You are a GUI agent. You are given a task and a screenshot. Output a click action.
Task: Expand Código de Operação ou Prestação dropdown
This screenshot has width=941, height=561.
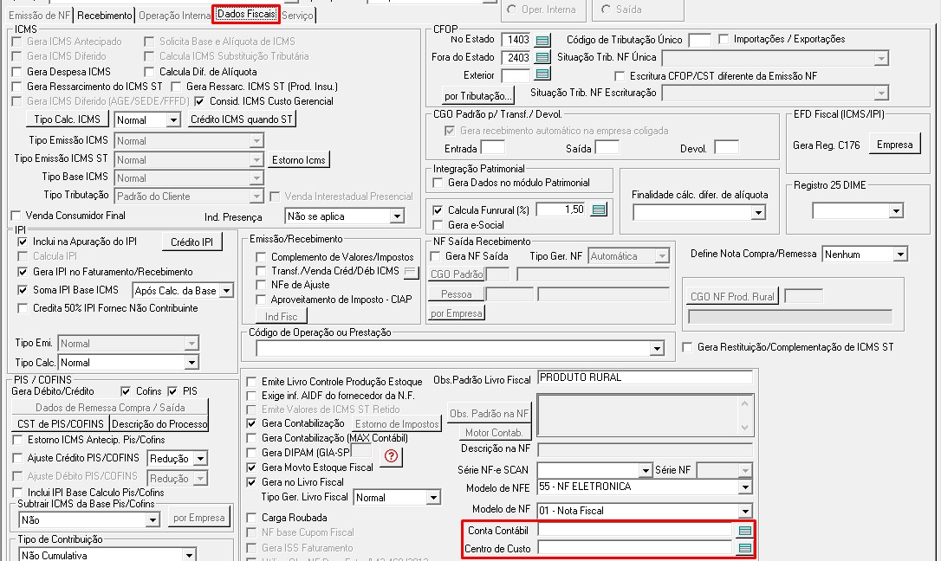pyautogui.click(x=657, y=348)
